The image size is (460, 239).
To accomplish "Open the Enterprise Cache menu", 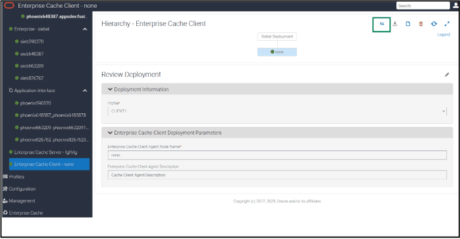I will pyautogui.click(x=26, y=213).
